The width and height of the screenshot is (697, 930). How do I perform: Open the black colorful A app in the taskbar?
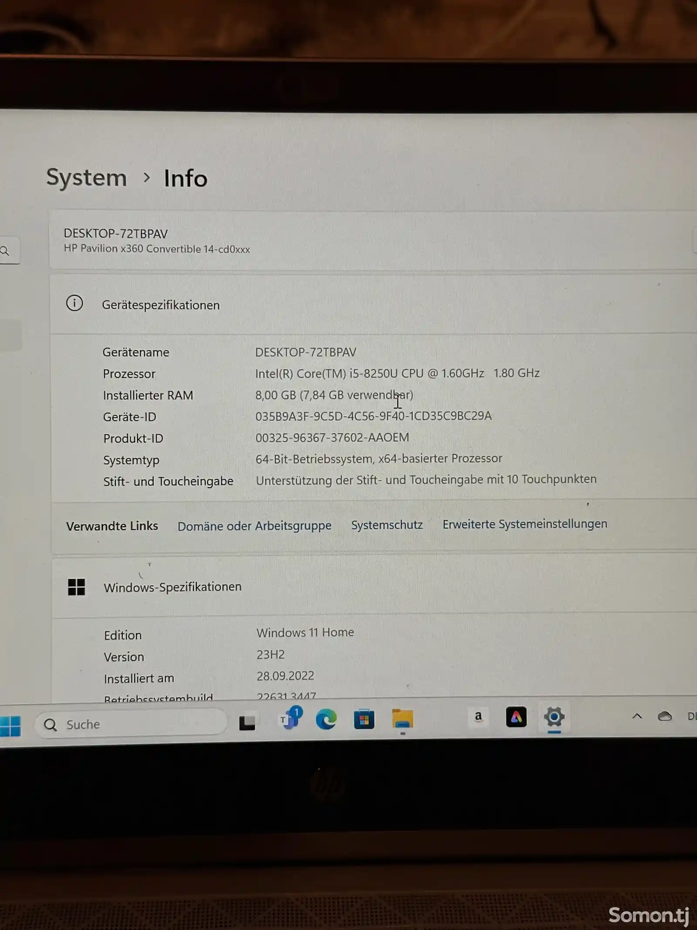pos(516,717)
